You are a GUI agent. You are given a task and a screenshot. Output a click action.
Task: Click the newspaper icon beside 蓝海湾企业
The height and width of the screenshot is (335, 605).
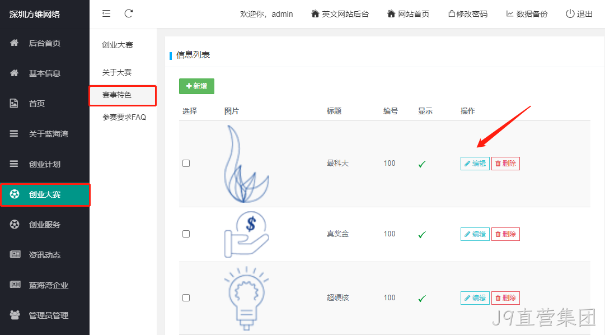15,285
